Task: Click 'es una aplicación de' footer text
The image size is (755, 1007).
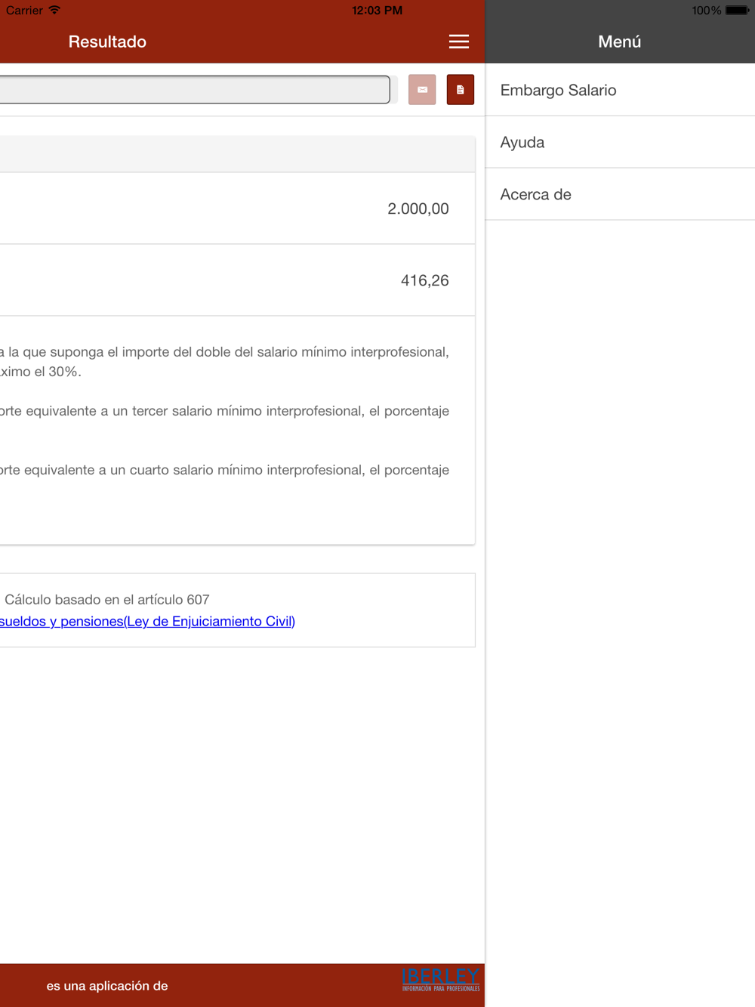Action: (107, 986)
